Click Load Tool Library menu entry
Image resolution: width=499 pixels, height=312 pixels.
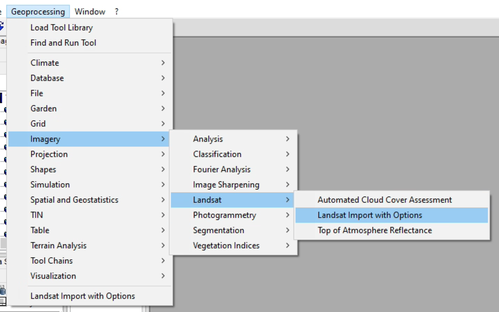pyautogui.click(x=61, y=27)
